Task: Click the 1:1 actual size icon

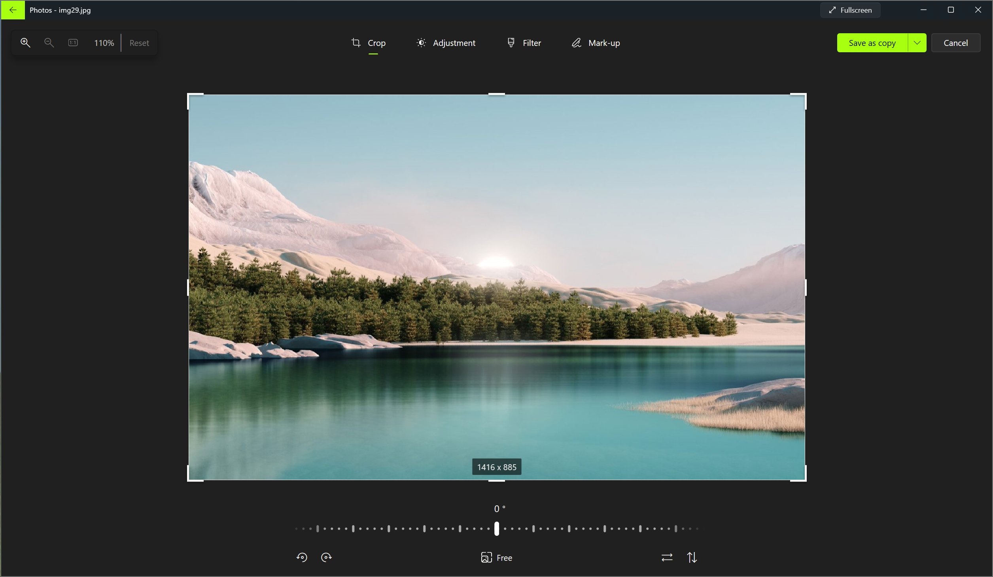Action: (x=73, y=42)
